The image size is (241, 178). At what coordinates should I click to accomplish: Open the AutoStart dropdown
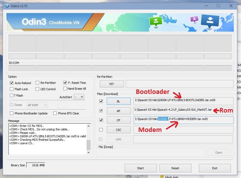pos(79,97)
